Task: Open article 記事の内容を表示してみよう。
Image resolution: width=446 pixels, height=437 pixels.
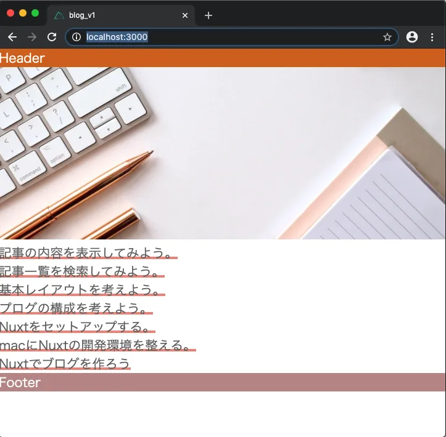Action: pos(88,252)
